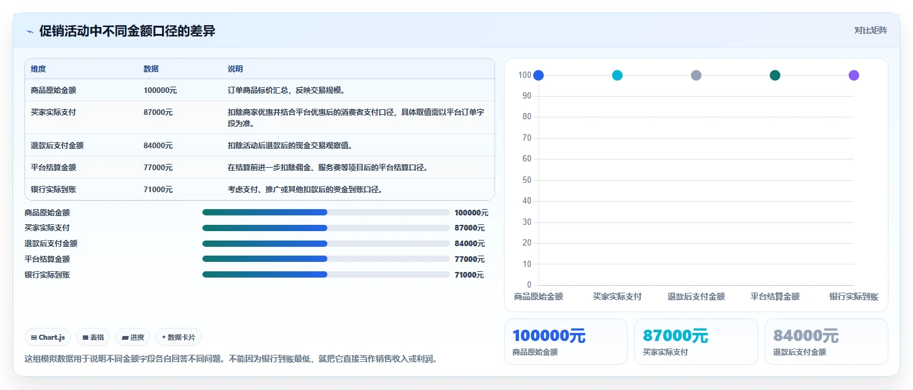Click the cyan 买家实际支付 chart point

coord(617,75)
